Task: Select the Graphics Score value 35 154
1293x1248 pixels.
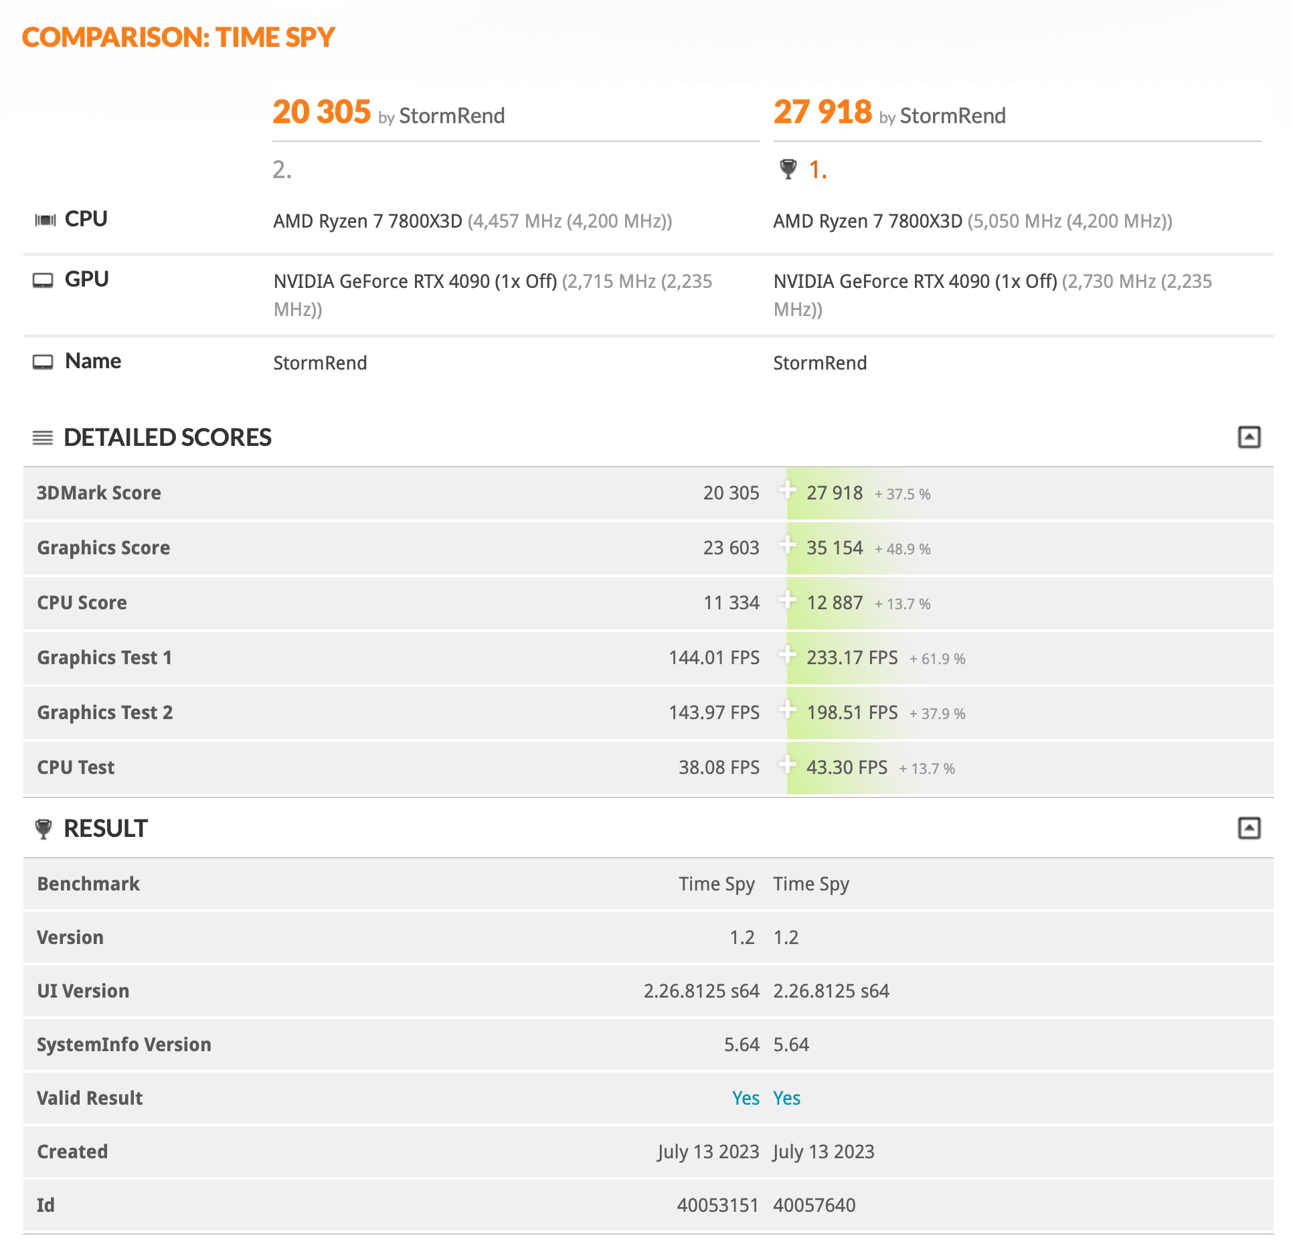Action: pyautogui.click(x=835, y=548)
